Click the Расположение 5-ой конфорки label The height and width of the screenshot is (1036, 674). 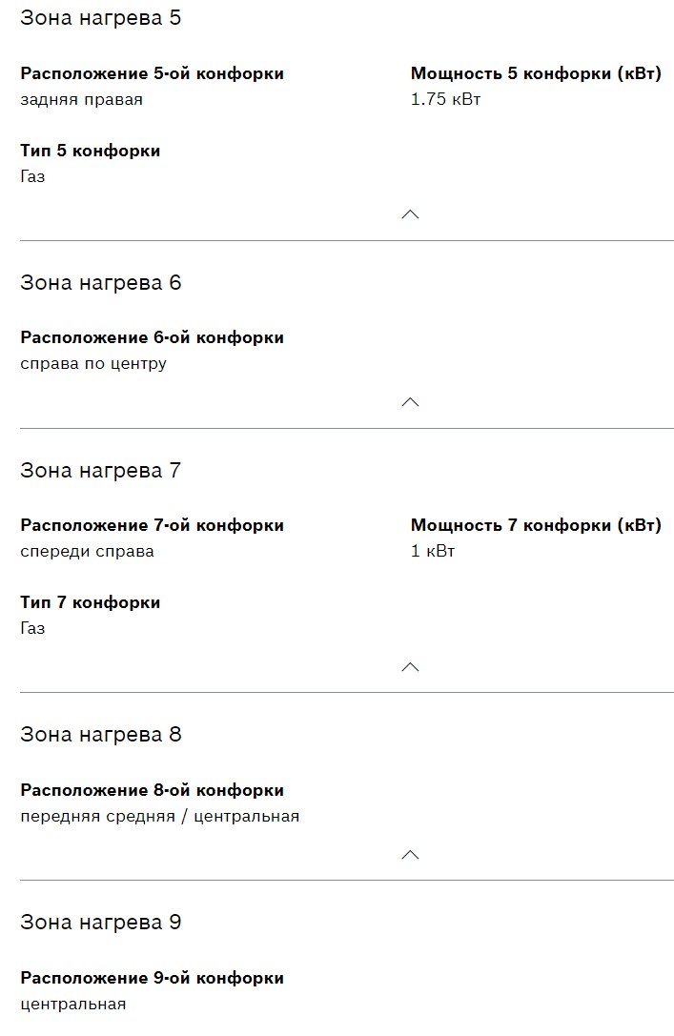click(x=152, y=73)
